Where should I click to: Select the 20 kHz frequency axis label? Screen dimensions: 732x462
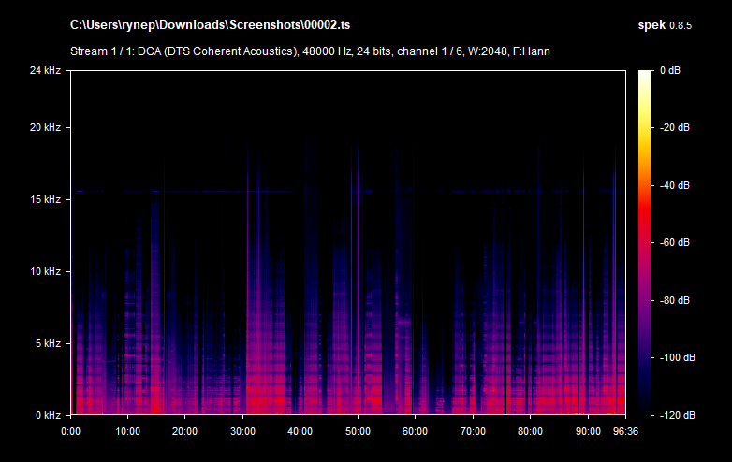pyautogui.click(x=44, y=127)
